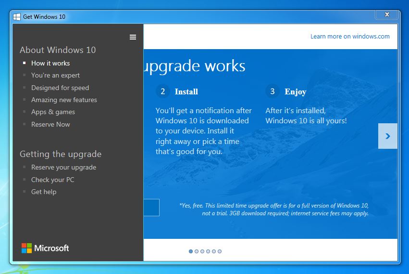
Task: Open Designed for speed section
Action: (x=60, y=88)
